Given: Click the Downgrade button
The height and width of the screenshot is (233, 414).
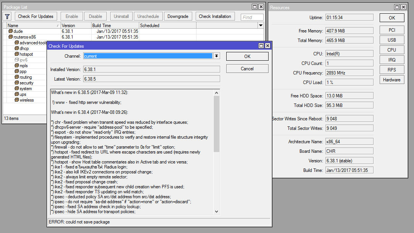Looking at the screenshot, I should pos(178,16).
